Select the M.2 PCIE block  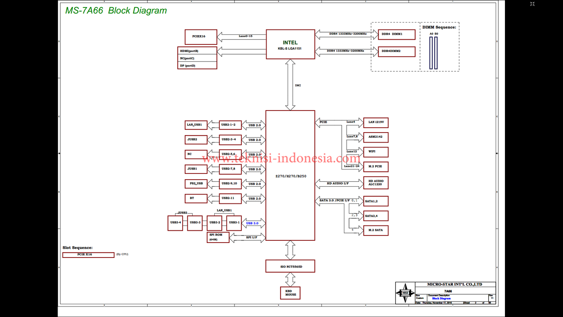(x=376, y=167)
